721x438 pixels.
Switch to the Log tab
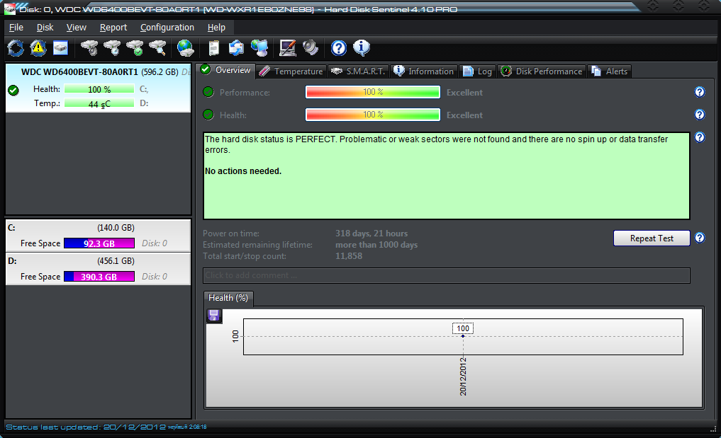point(477,71)
